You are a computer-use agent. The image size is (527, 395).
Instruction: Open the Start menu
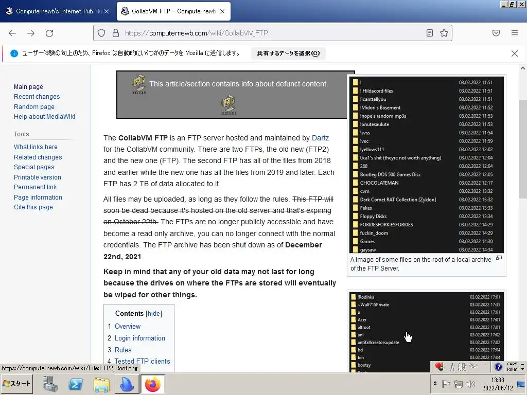tap(17, 384)
